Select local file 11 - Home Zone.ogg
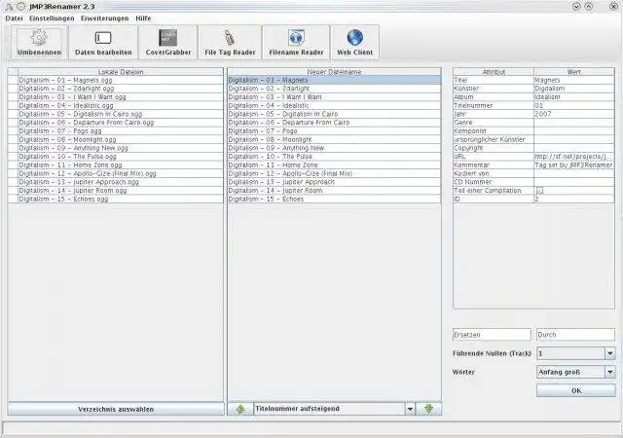 pos(121,164)
